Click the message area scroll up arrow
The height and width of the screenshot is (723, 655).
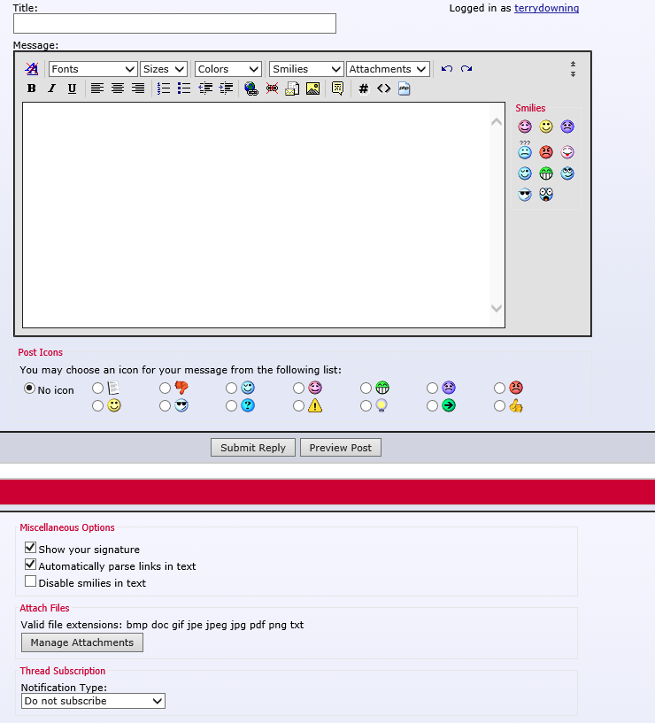coord(497,122)
